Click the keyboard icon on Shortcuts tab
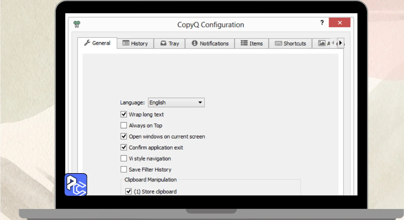The width and height of the screenshot is (404, 220). [x=278, y=43]
